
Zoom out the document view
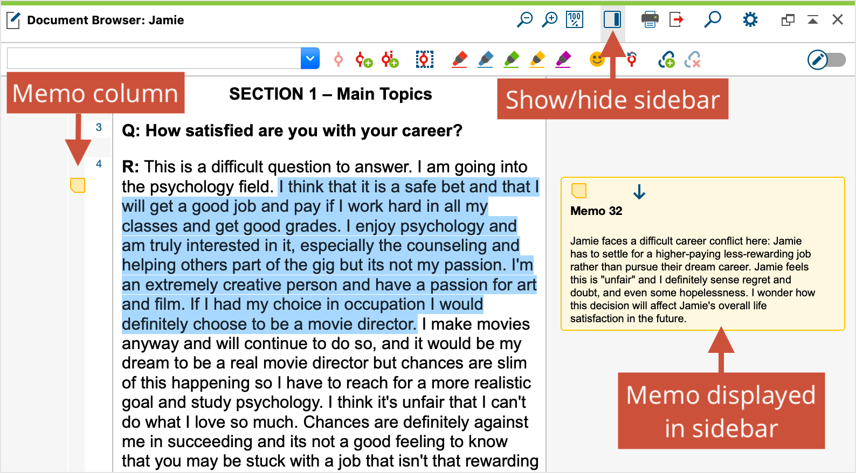[x=524, y=20]
